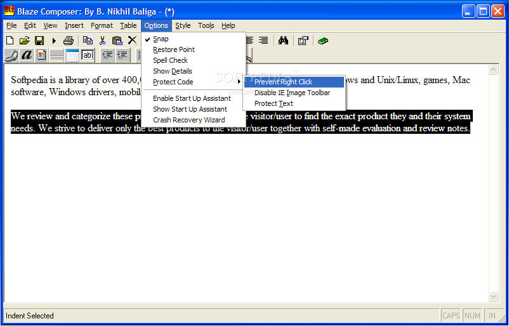This screenshot has width=509, height=326.
Task: Open the Tools menu
Action: pyautogui.click(x=206, y=25)
